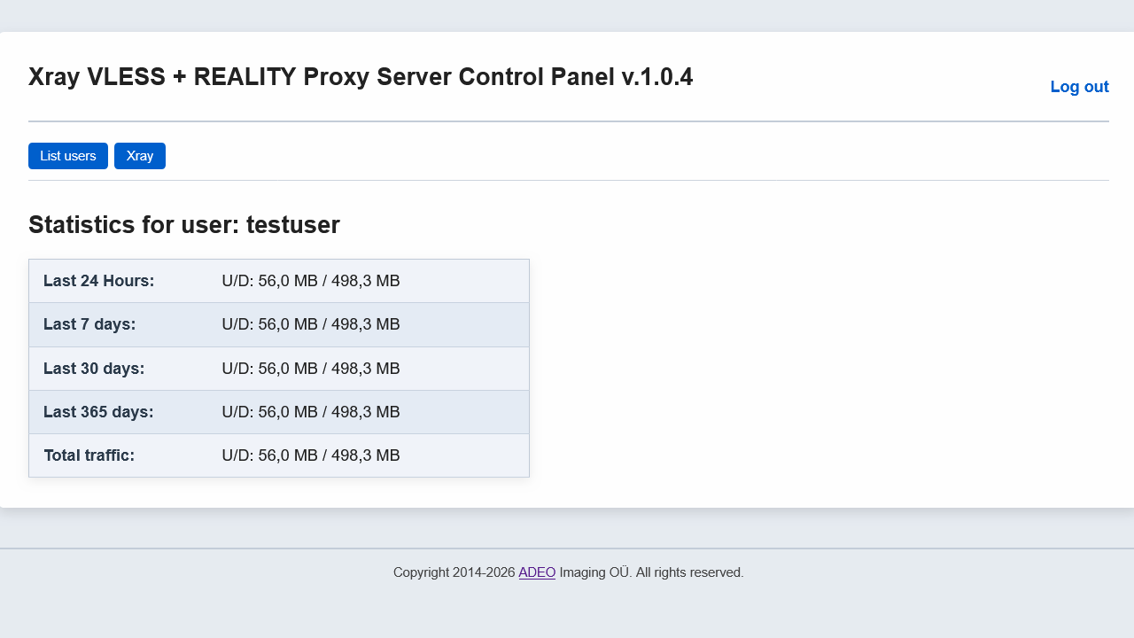Select the 'Last 7 days' row label

click(x=89, y=324)
